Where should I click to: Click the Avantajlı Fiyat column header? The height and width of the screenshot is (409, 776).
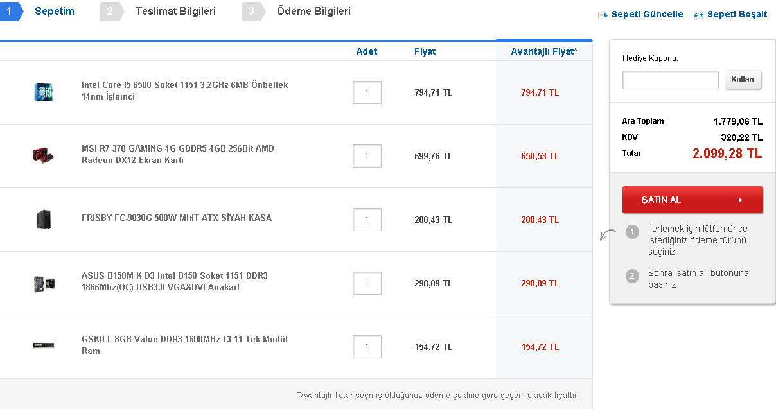coord(544,51)
